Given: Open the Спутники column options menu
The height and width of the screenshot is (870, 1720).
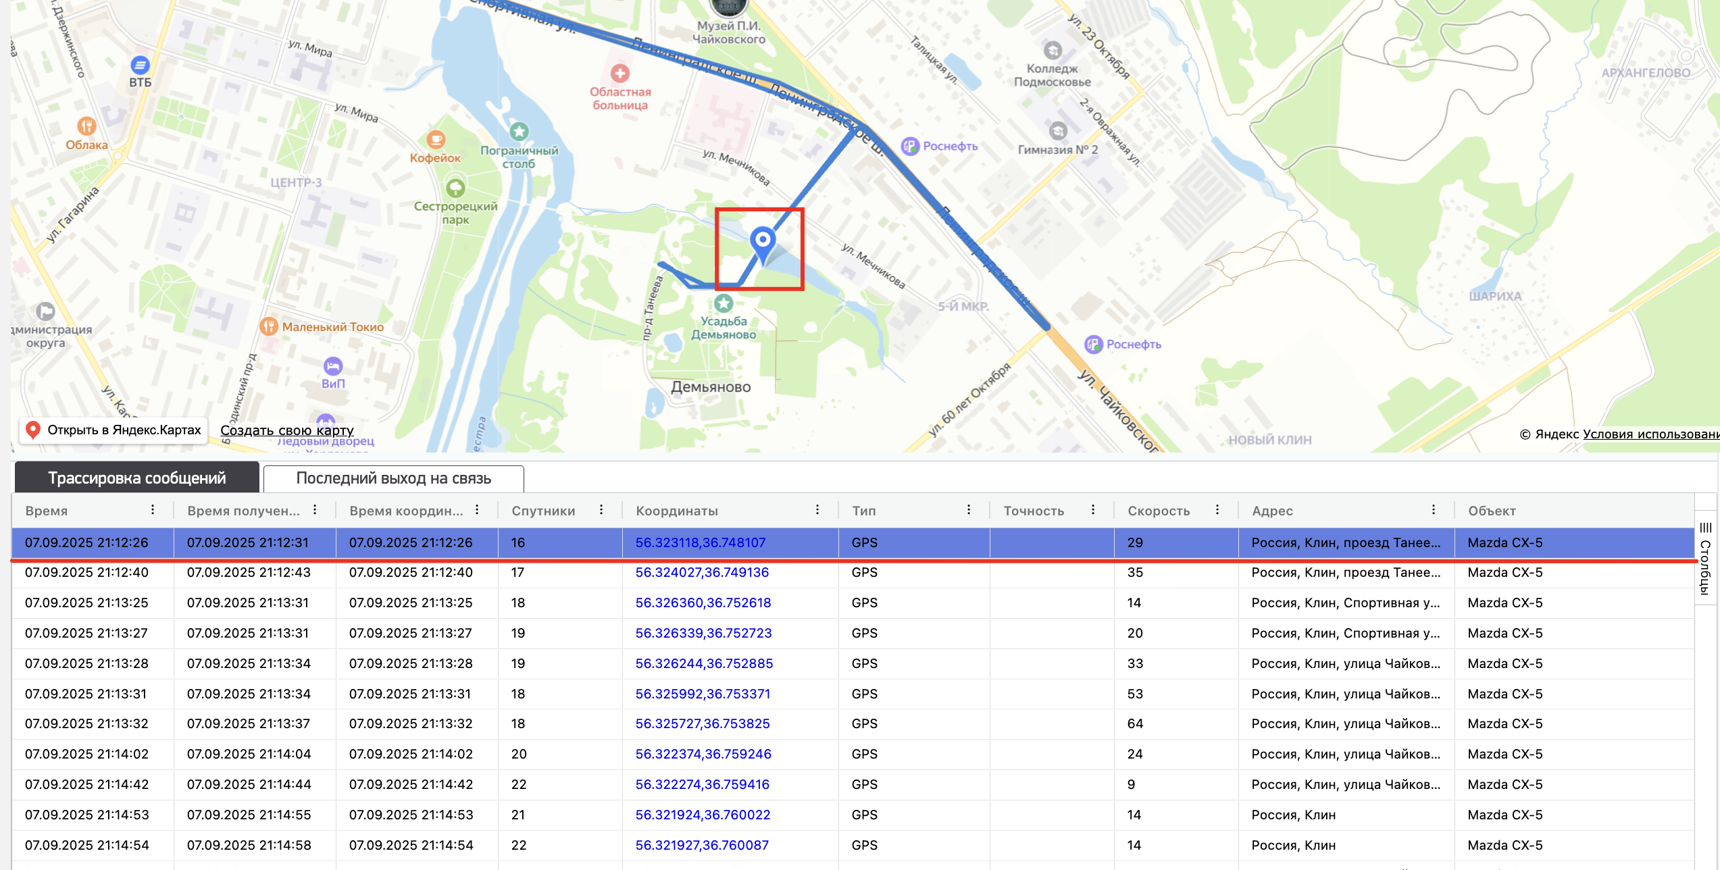Looking at the screenshot, I should coord(601,510).
